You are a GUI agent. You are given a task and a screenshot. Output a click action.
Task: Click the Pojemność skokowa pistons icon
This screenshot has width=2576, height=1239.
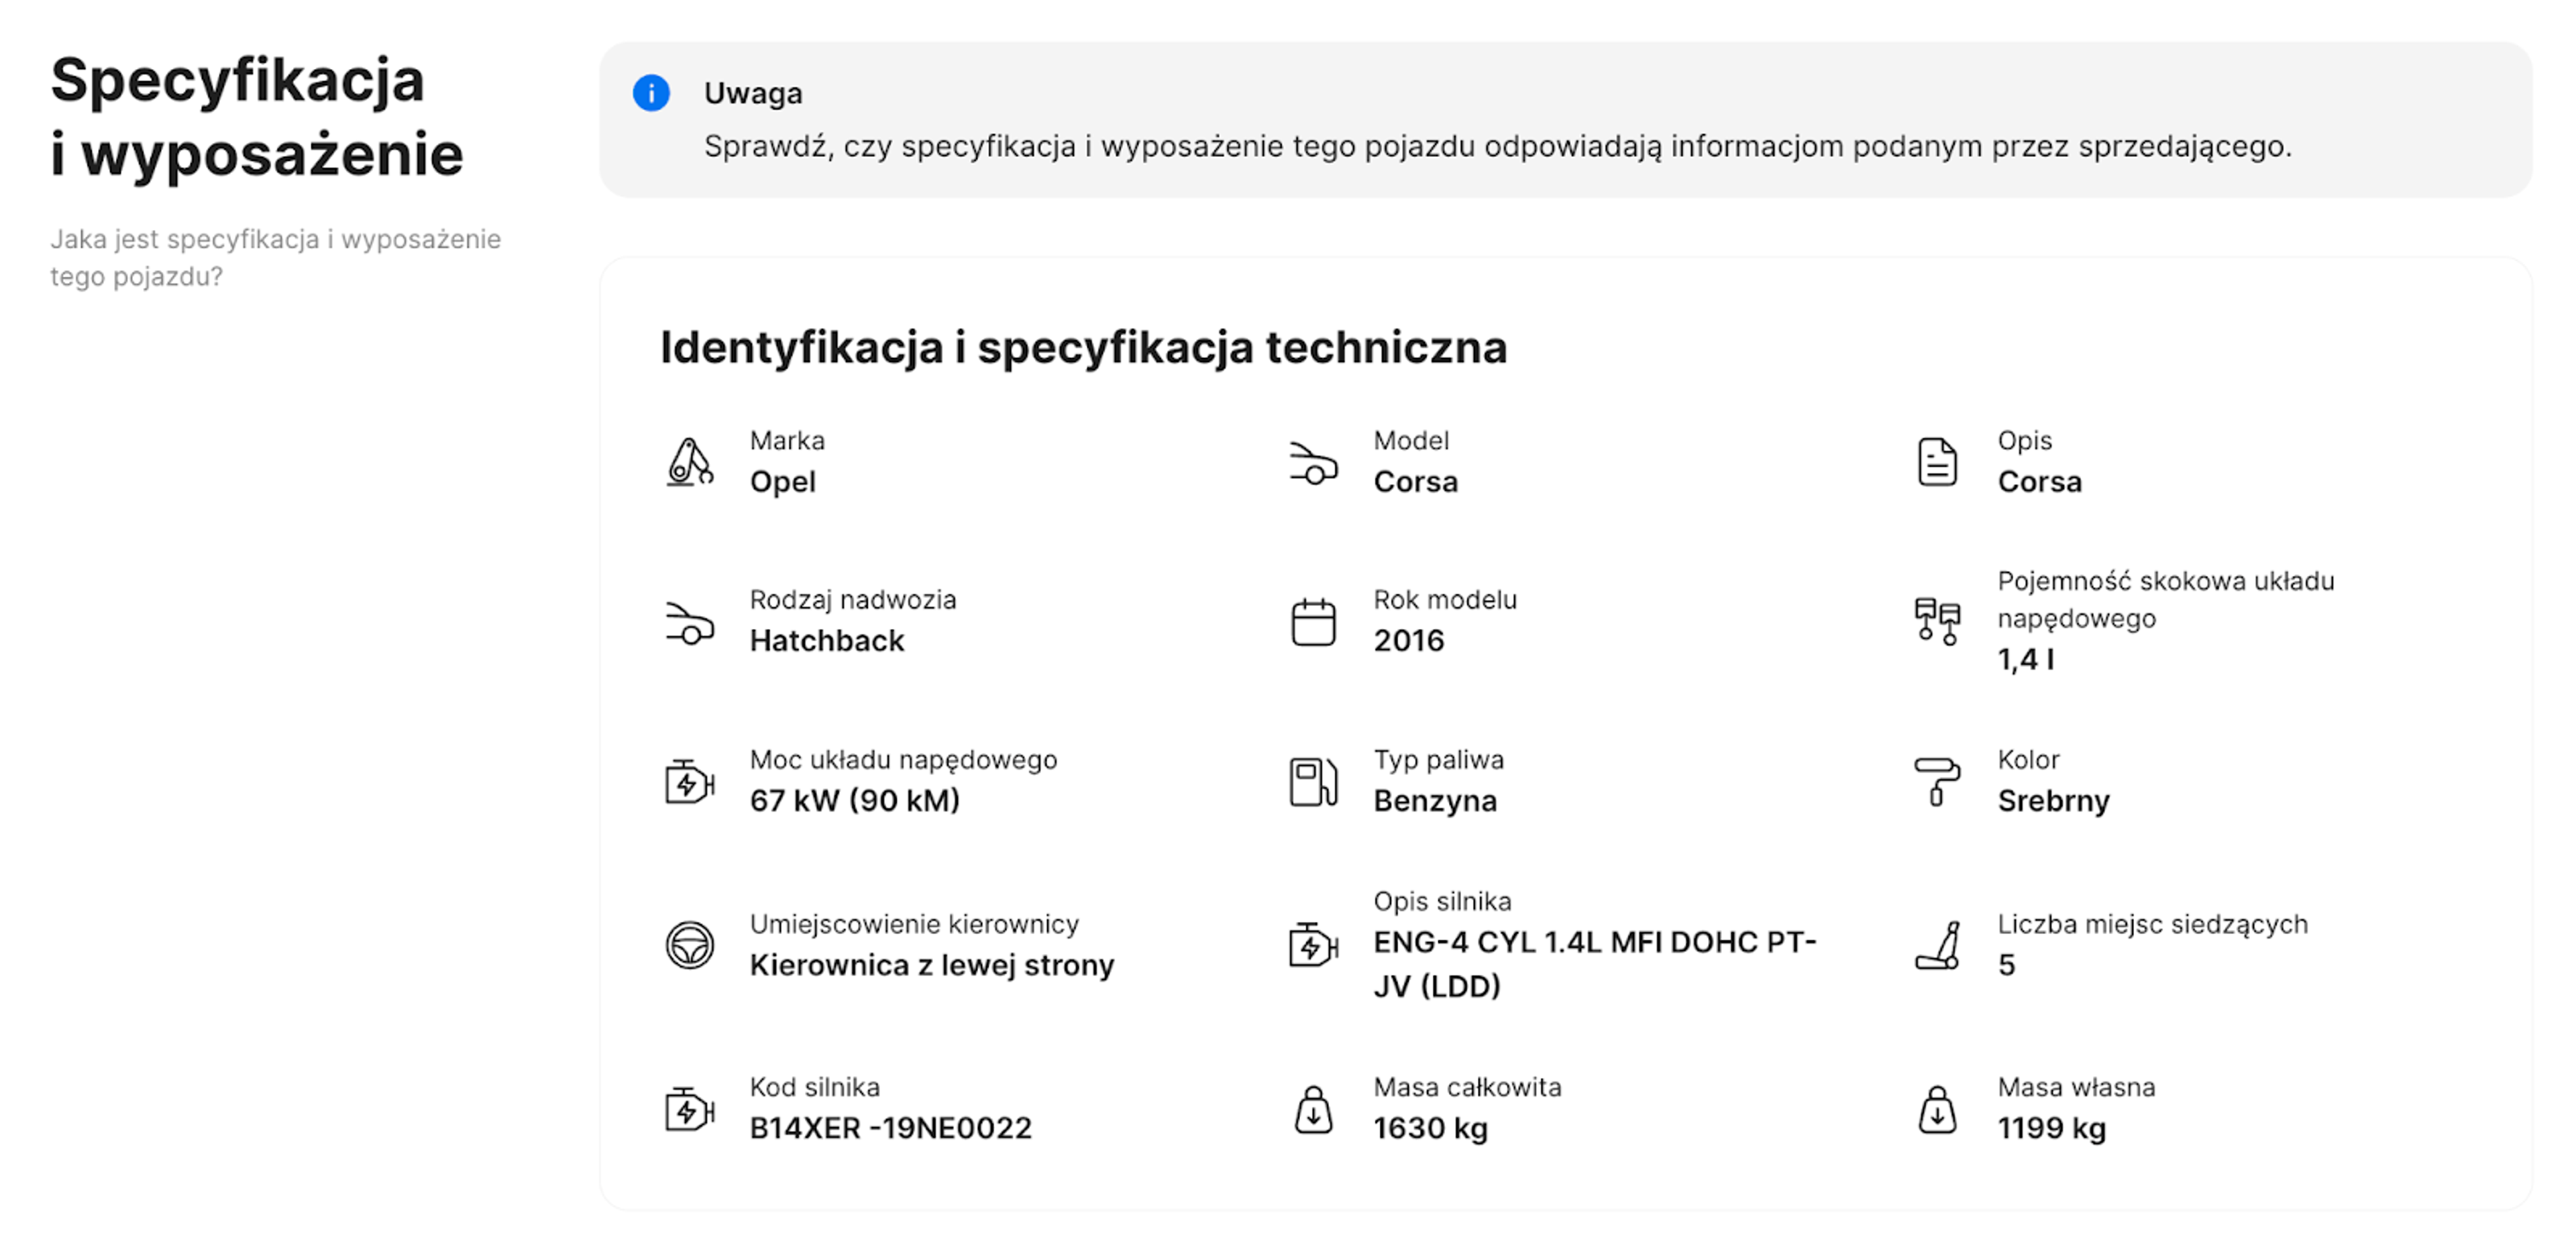pos(1937,620)
